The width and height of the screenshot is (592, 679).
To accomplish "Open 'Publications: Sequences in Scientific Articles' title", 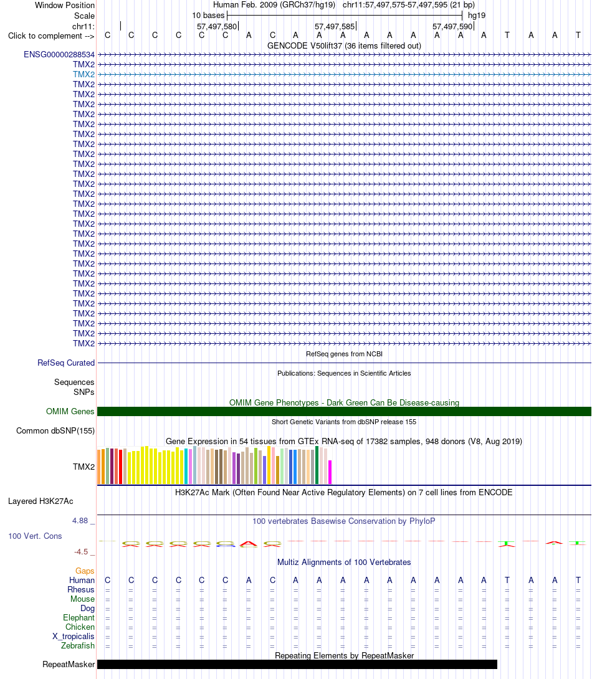I will [x=344, y=373].
